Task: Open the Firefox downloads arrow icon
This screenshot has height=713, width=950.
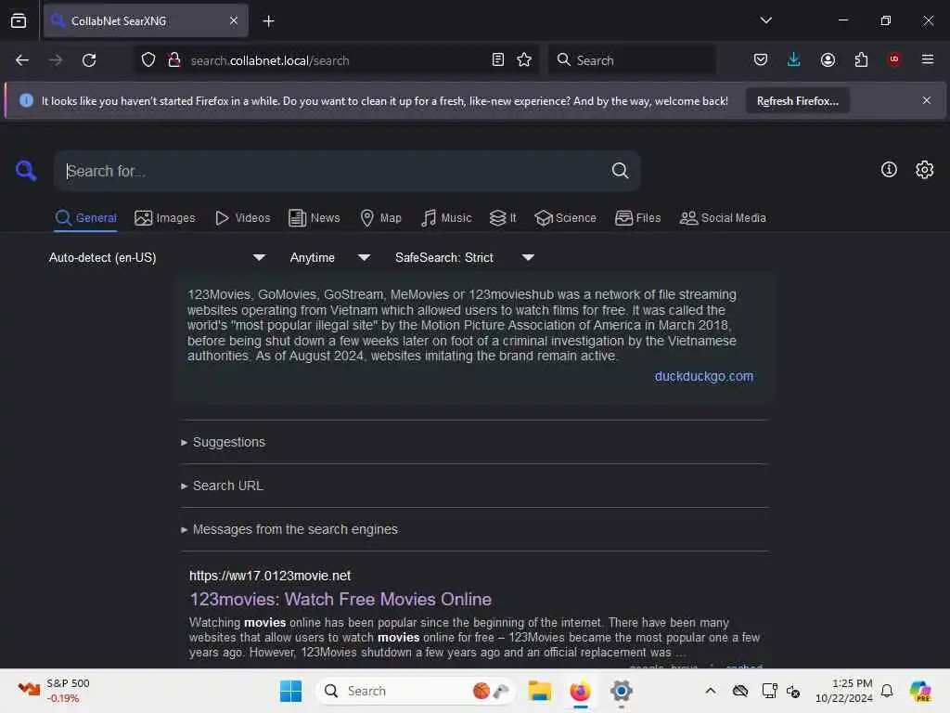Action: click(x=794, y=60)
